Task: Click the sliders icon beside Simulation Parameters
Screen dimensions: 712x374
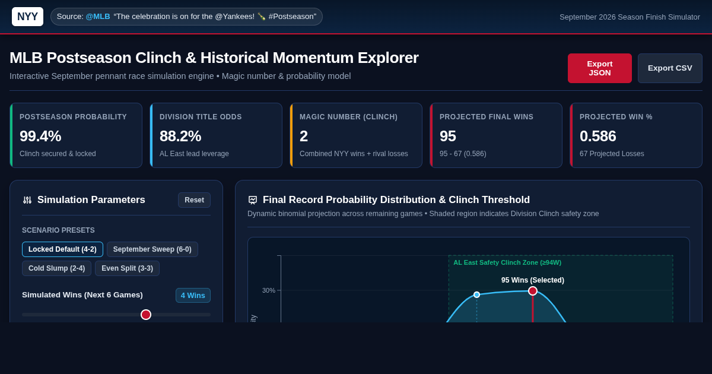Action: click(27, 200)
